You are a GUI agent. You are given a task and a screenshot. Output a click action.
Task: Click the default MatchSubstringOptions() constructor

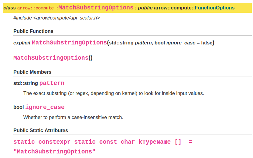click(x=51, y=58)
